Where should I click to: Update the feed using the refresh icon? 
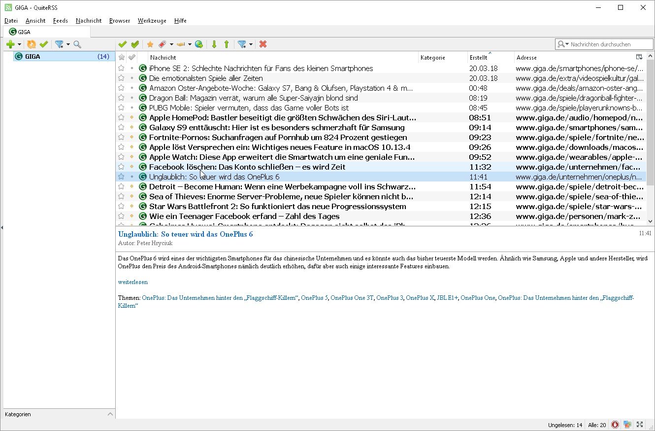32,44
